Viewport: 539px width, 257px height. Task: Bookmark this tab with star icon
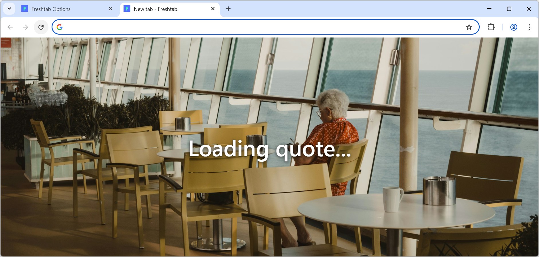point(469,27)
